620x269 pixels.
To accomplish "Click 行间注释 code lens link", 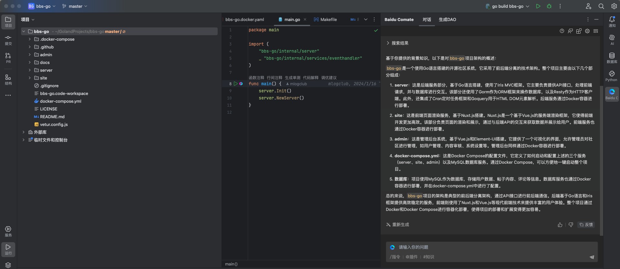I will [x=275, y=78].
